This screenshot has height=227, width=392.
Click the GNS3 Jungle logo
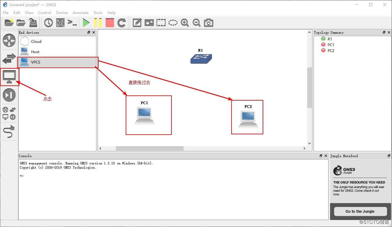[x=344, y=170]
